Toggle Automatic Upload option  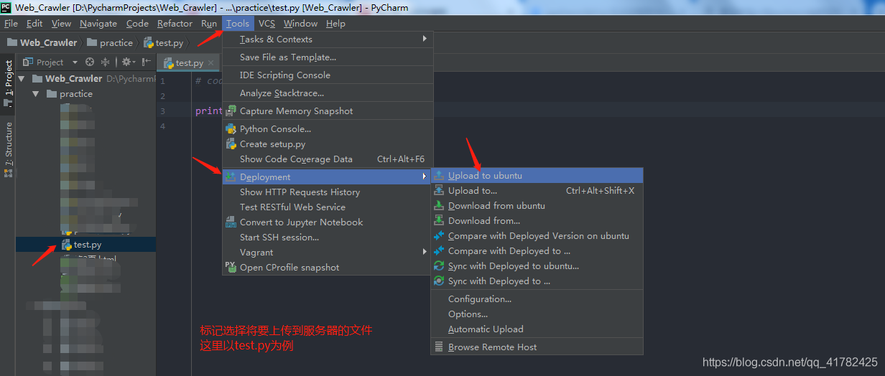[537, 329]
